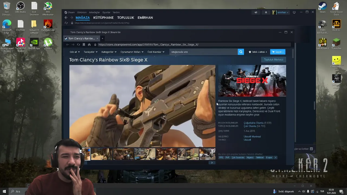Open Çok Olumlu Turkish reviews link
347x195 pixels.
pyautogui.click(x=250, y=126)
